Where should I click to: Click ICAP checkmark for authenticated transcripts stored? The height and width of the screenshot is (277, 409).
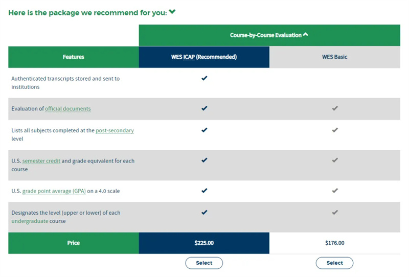204,79
